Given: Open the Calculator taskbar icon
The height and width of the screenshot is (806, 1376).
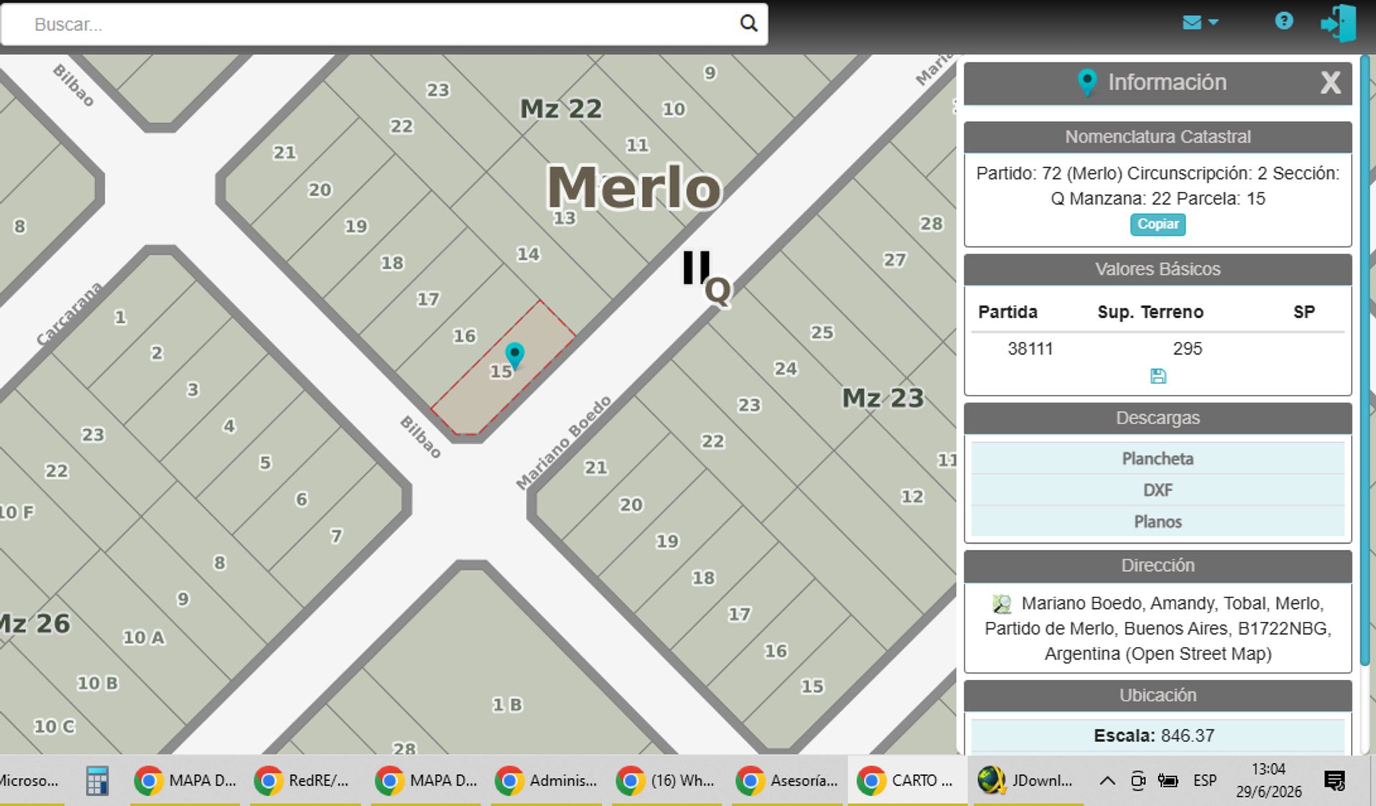Looking at the screenshot, I should pyautogui.click(x=97, y=781).
